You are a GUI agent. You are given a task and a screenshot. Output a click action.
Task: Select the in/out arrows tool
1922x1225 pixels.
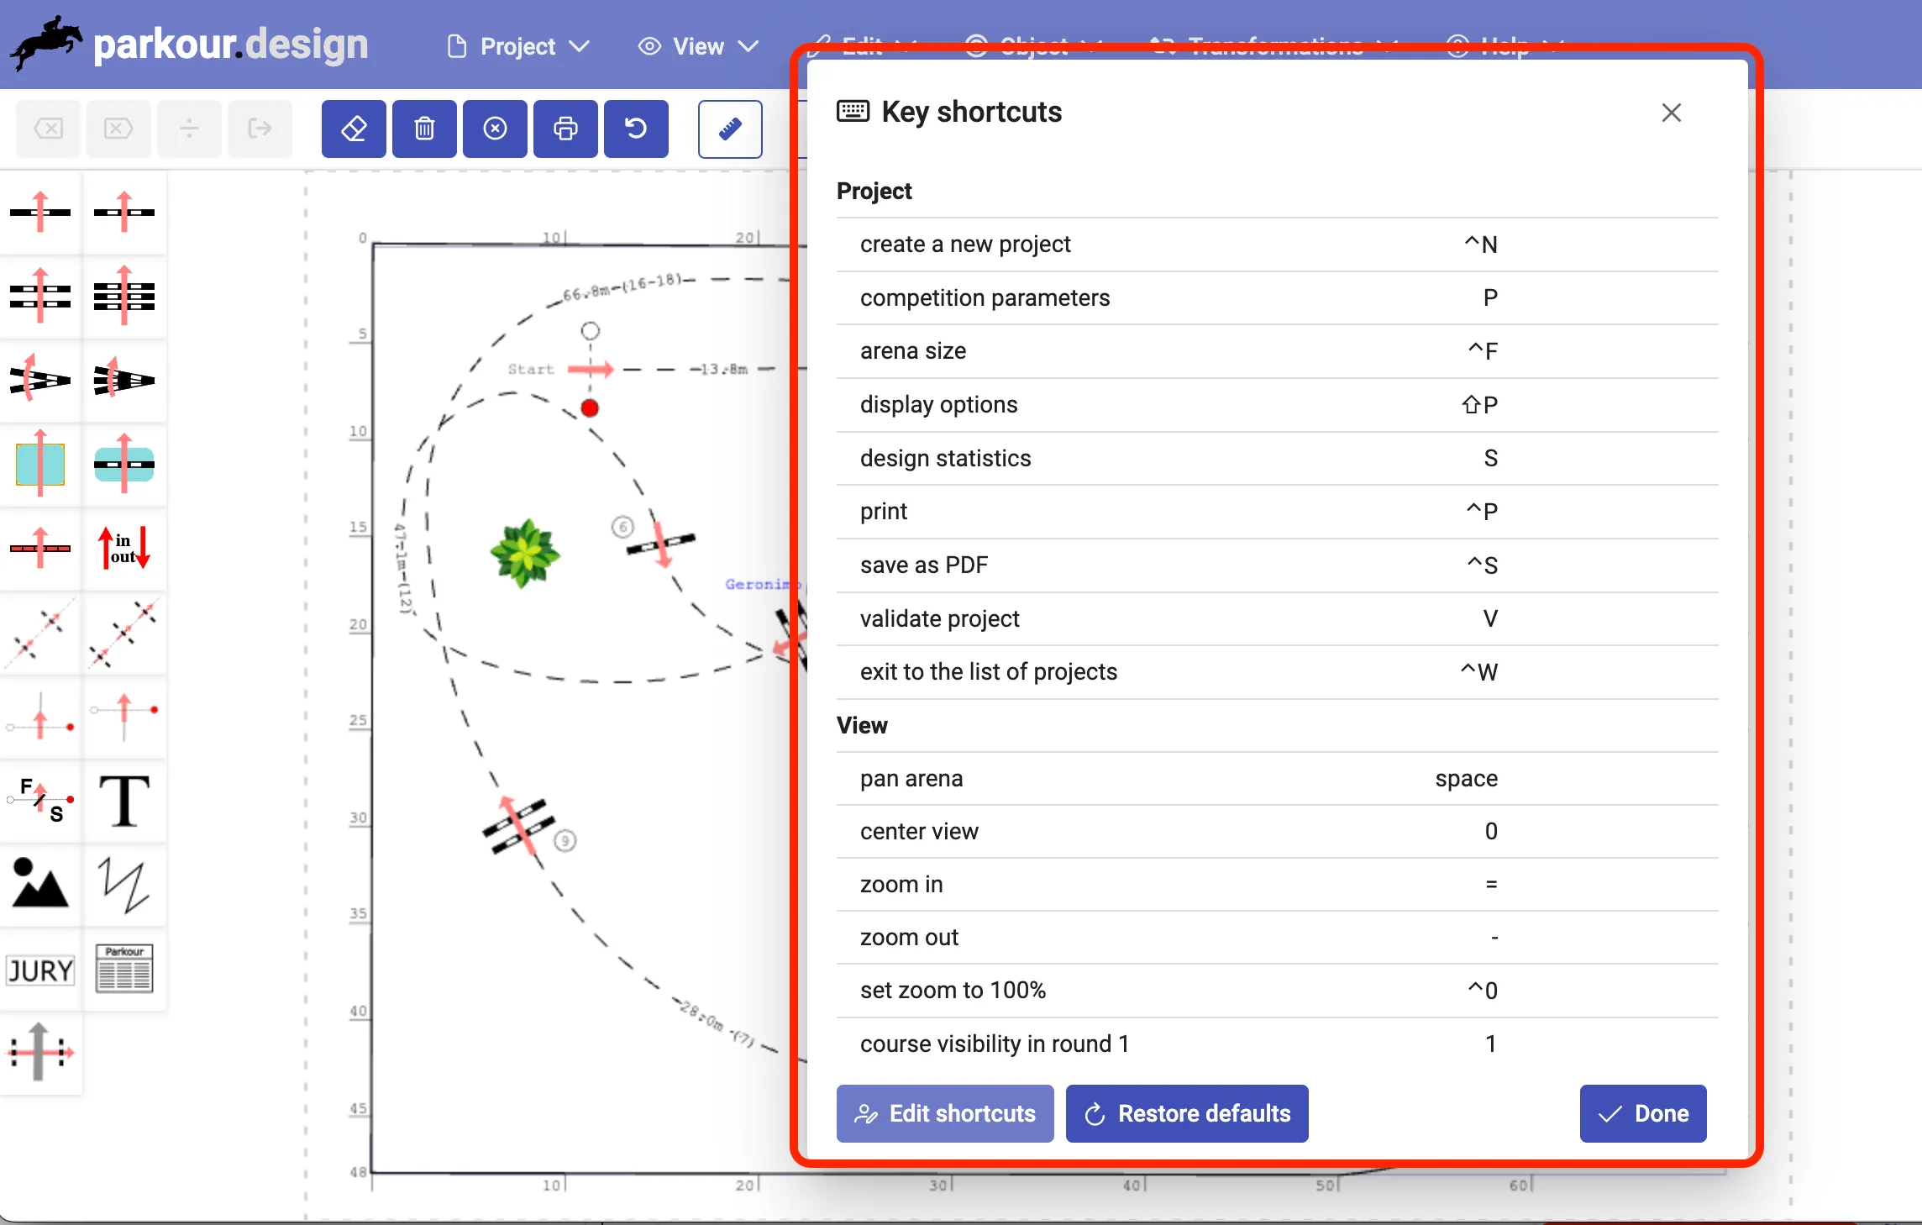click(x=124, y=548)
